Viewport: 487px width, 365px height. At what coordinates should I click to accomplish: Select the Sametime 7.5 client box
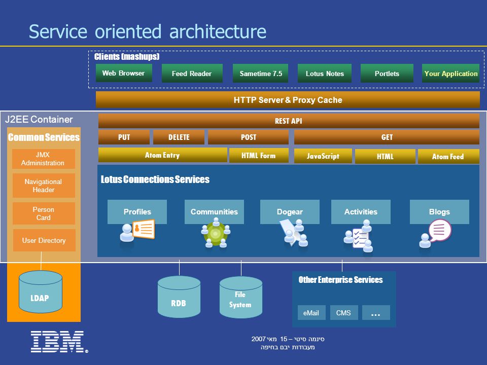tap(261, 74)
